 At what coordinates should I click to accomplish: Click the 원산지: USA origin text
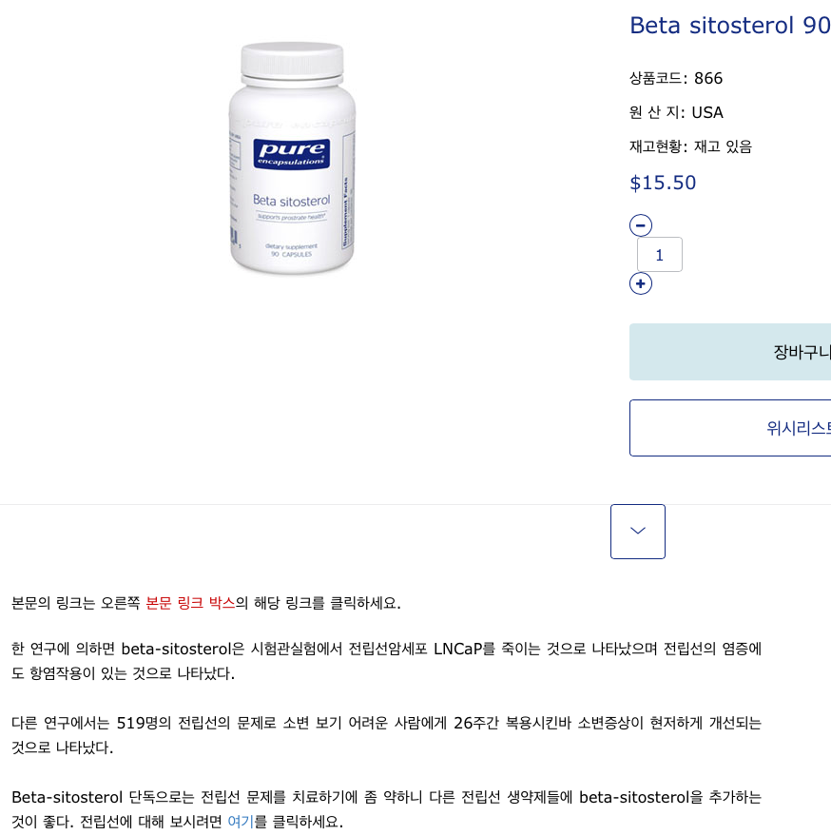tap(676, 112)
